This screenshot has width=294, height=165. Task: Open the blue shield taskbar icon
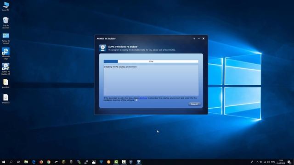[x=101, y=162]
